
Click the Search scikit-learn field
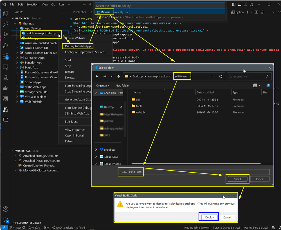[249, 76]
